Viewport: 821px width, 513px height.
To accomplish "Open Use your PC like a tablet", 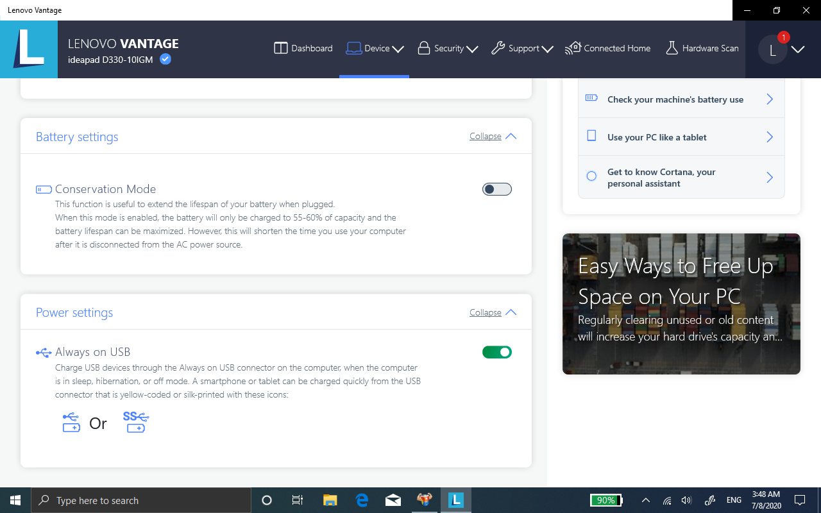I will pyautogui.click(x=681, y=137).
